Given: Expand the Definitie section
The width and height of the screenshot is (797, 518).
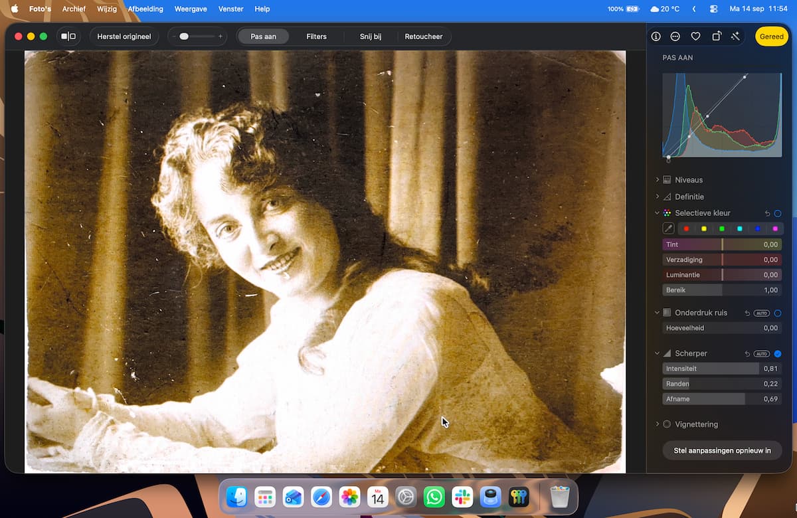Looking at the screenshot, I should tap(689, 197).
